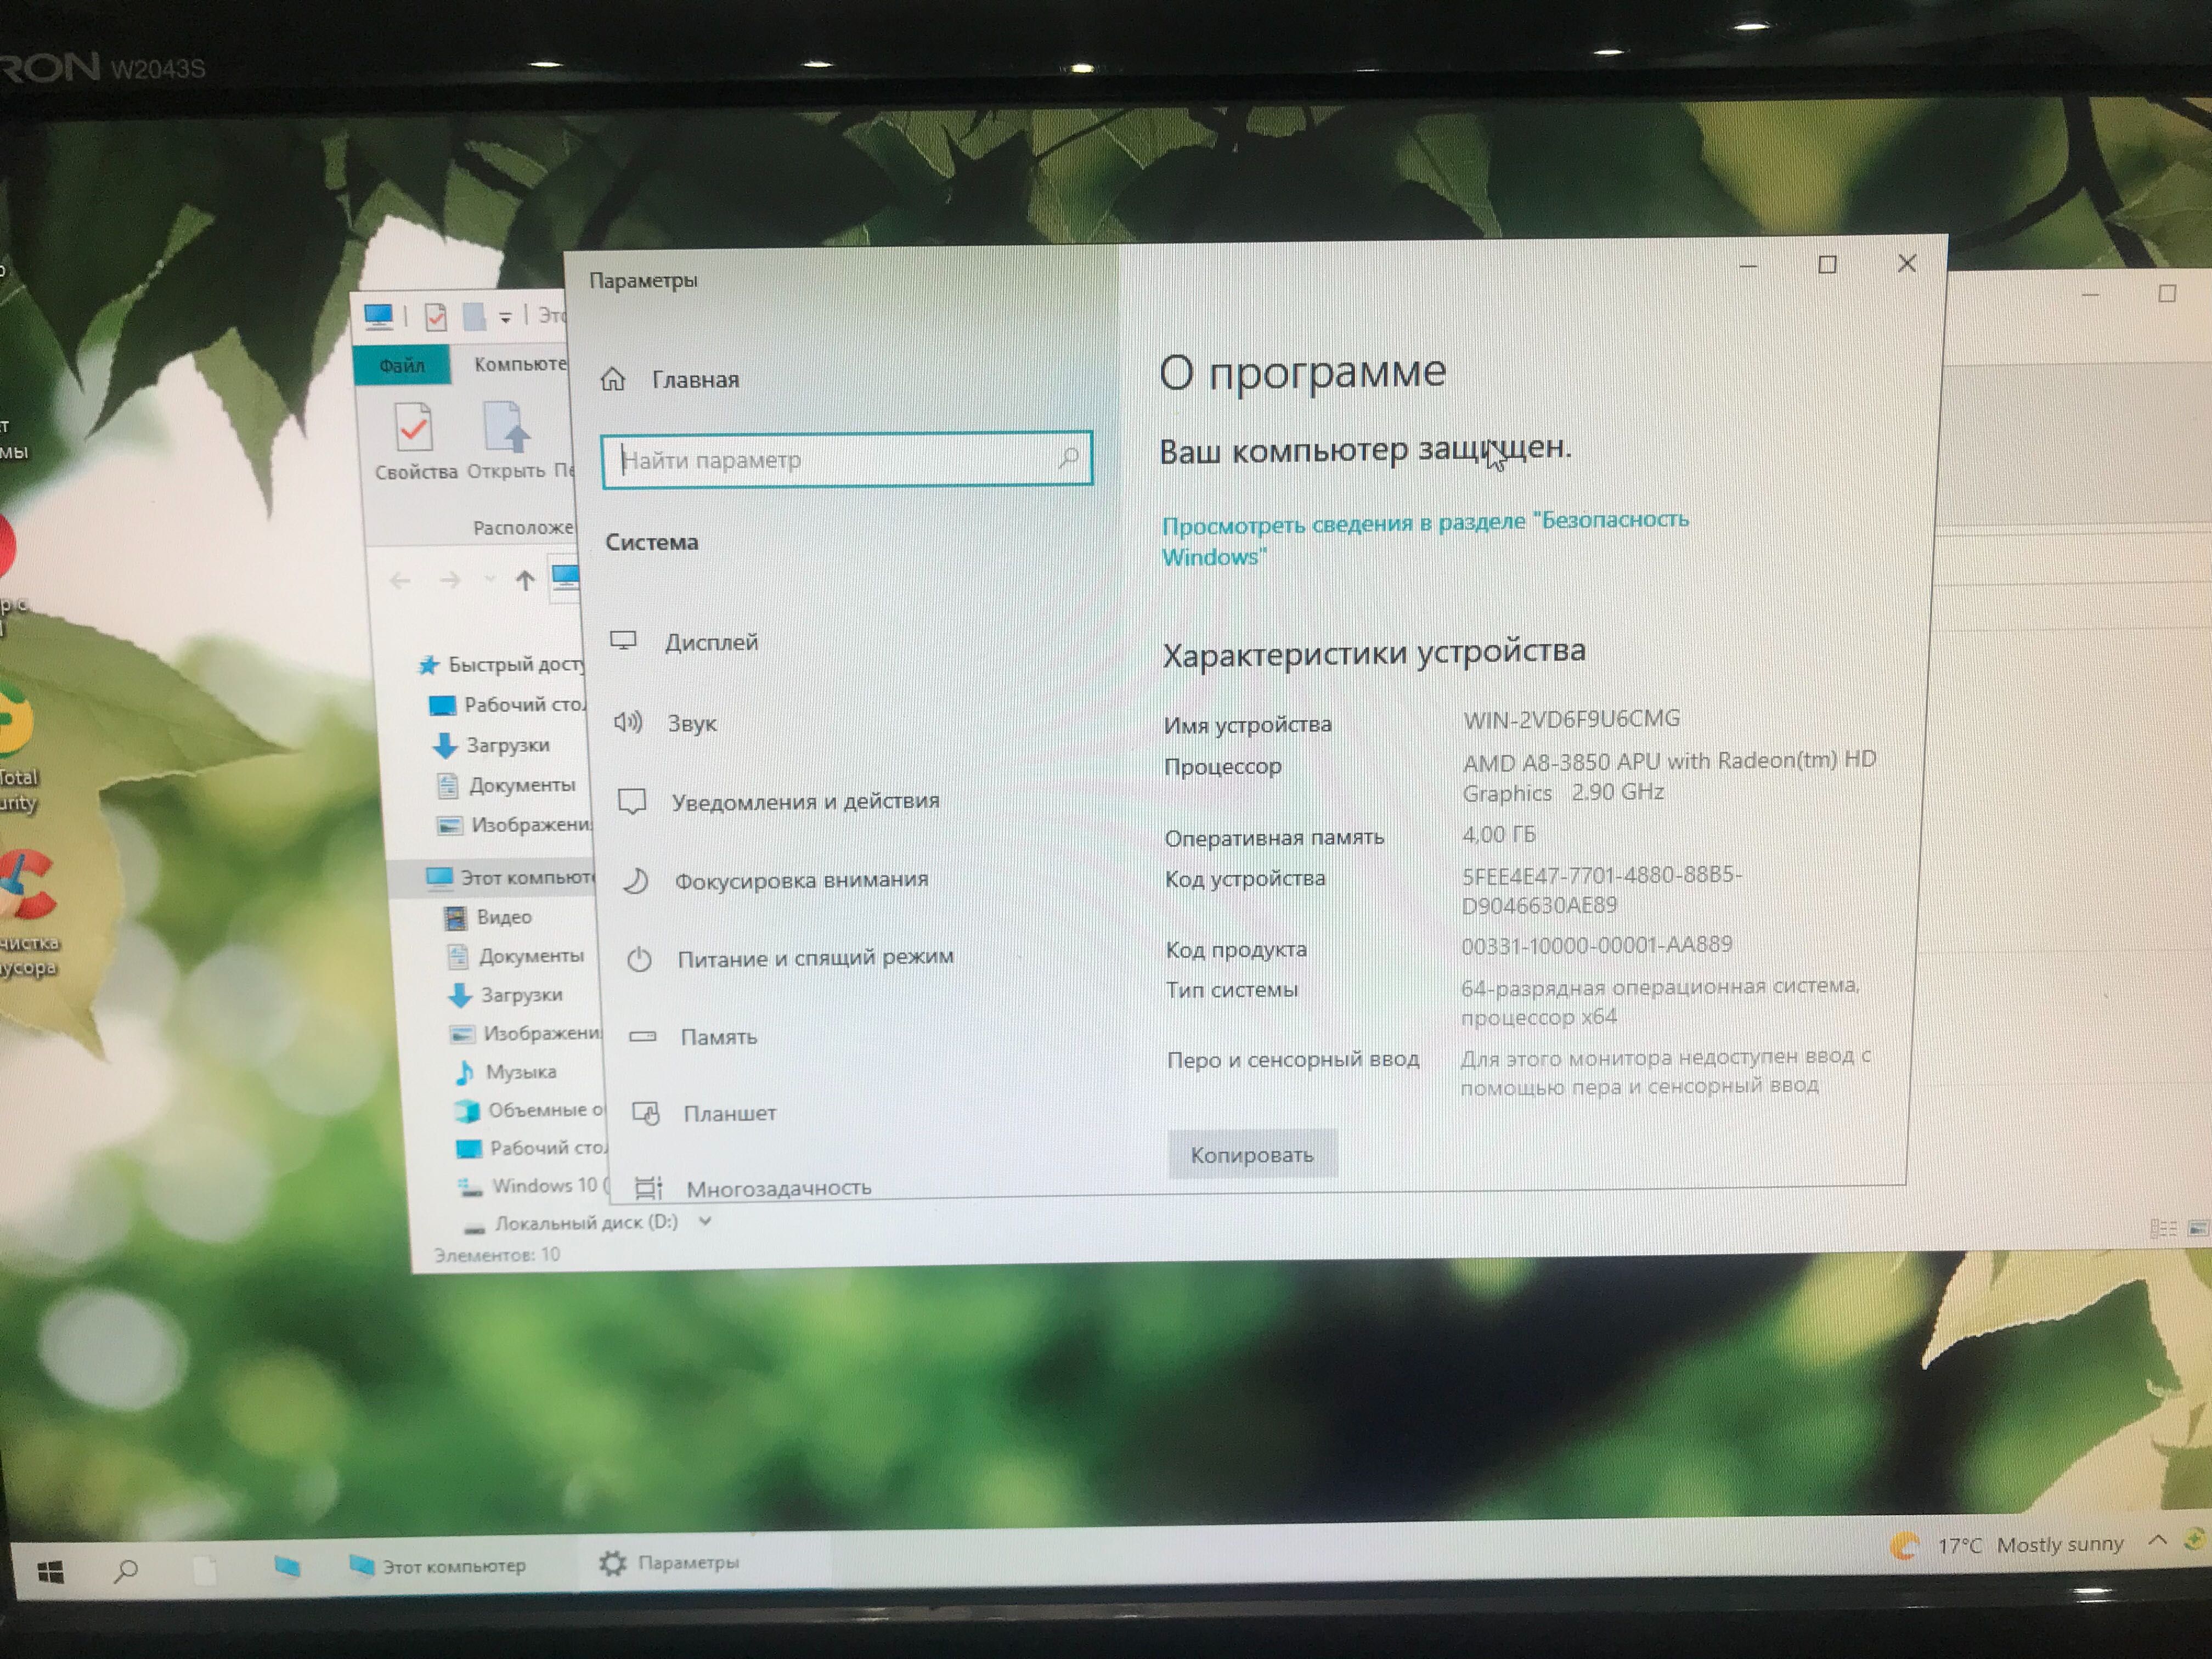
Task: Select Документы under Быстрый доступ
Action: (507, 785)
